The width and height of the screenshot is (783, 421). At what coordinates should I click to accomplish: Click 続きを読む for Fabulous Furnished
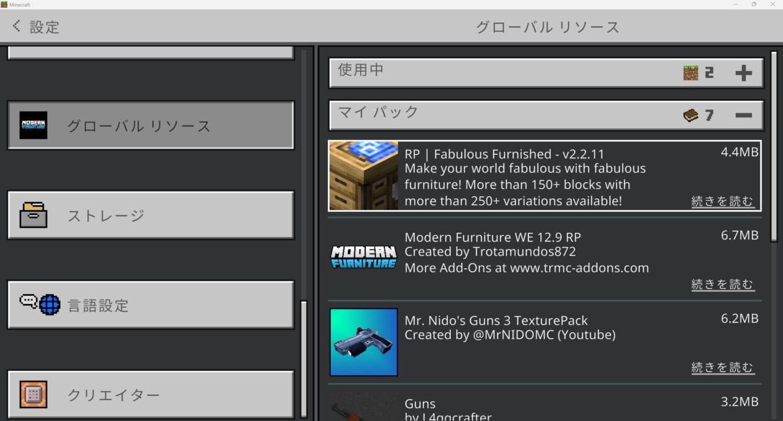pos(723,200)
